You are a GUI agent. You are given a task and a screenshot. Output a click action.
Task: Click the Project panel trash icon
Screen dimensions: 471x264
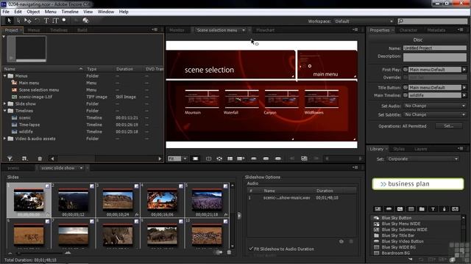point(40,158)
